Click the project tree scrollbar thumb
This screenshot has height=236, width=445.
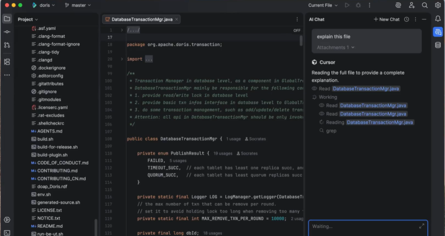point(96,227)
